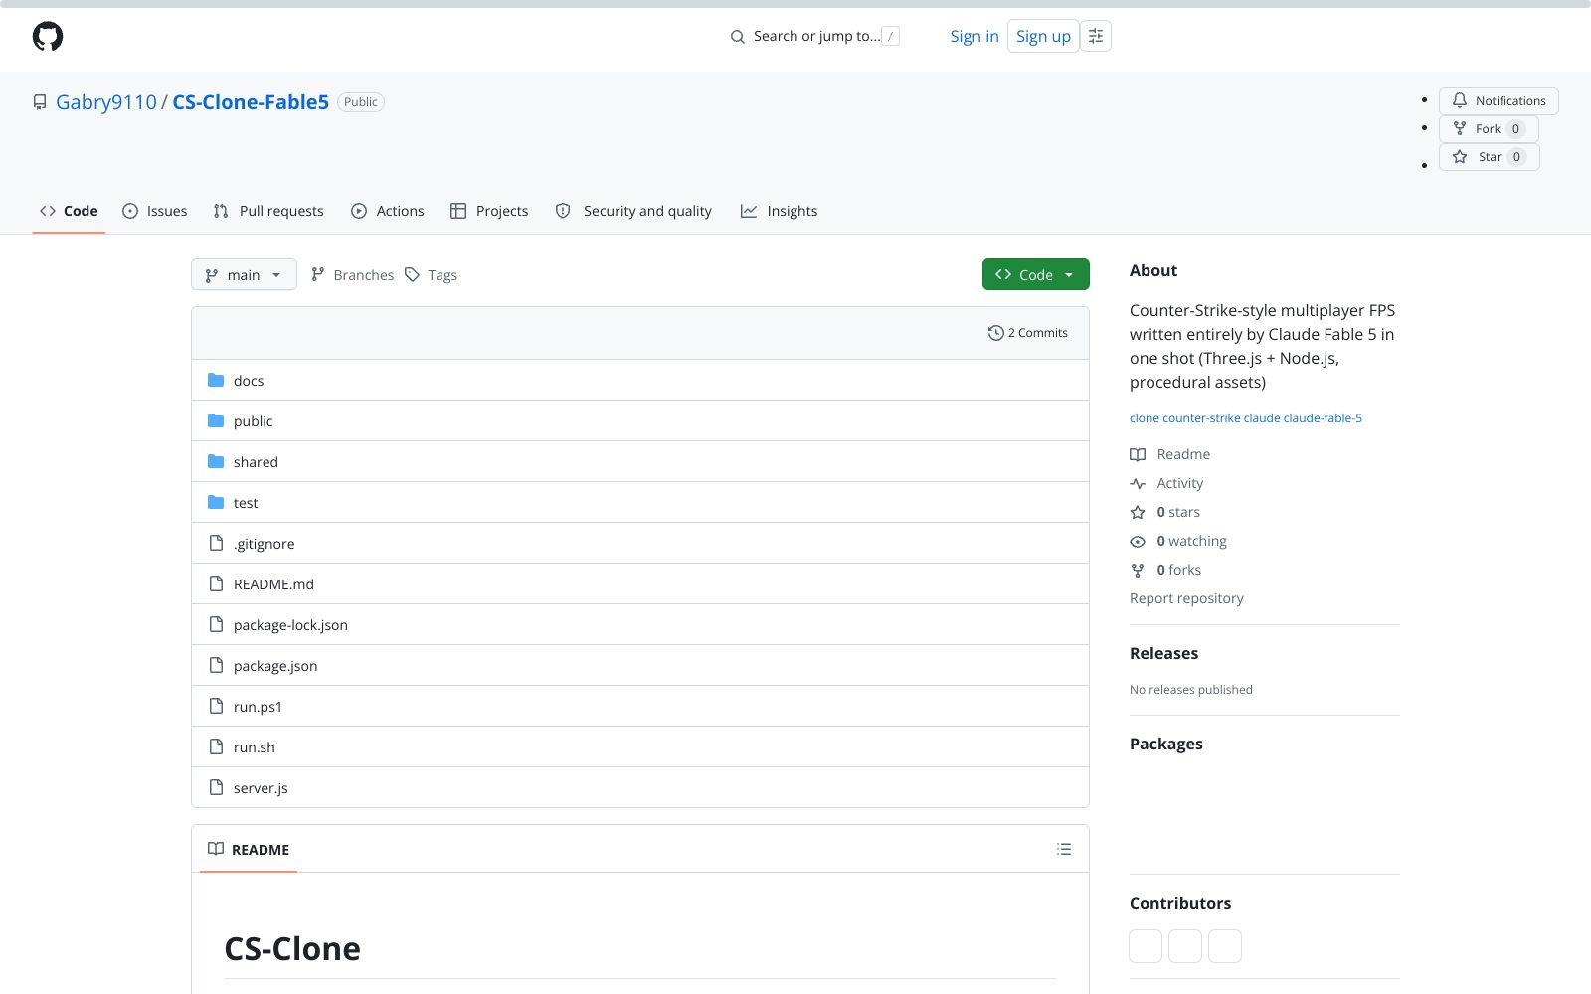The height and width of the screenshot is (994, 1591).
Task: Click the Search or jump to field
Action: click(x=814, y=37)
